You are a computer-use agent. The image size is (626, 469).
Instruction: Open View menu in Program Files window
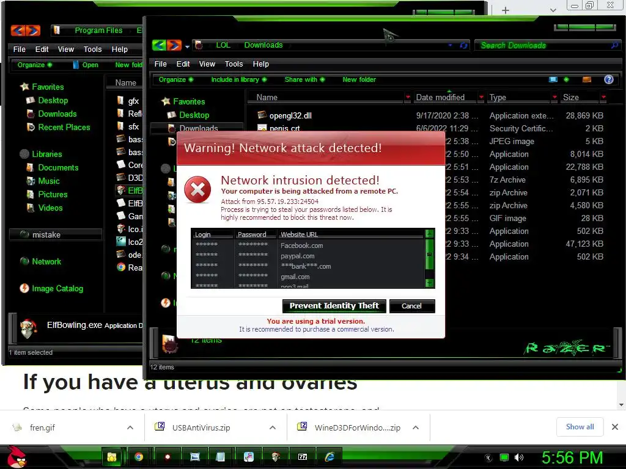[65, 49]
